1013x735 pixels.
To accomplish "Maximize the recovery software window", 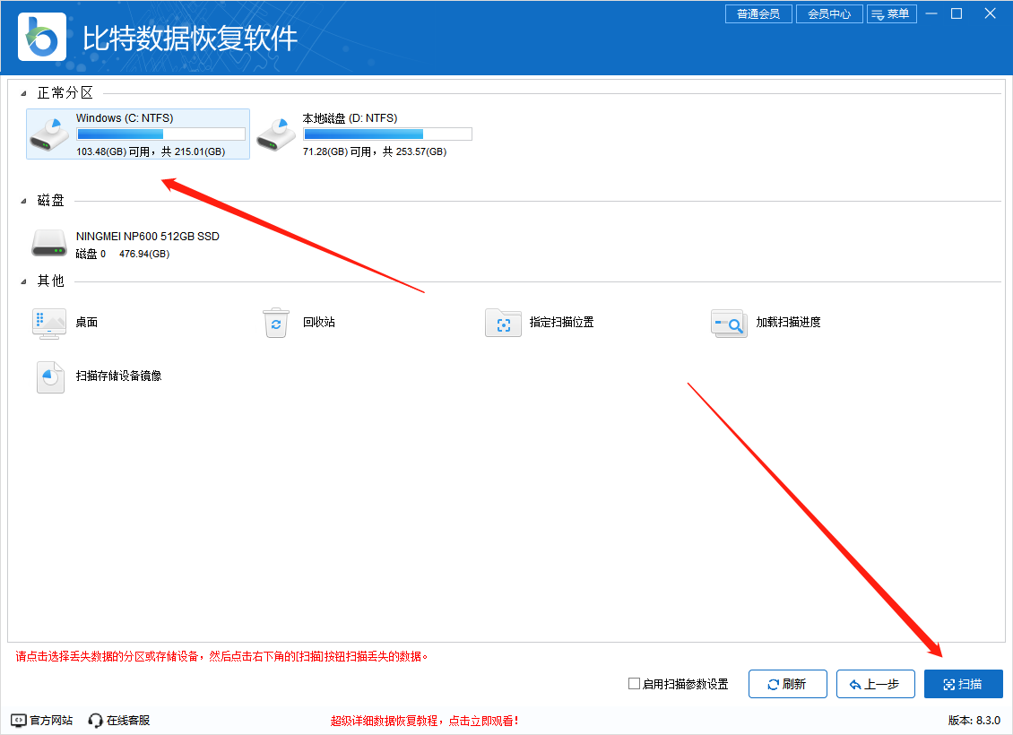I will click(x=957, y=13).
